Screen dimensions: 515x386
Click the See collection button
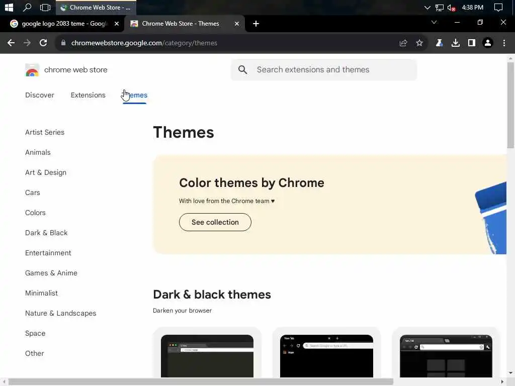pyautogui.click(x=215, y=222)
